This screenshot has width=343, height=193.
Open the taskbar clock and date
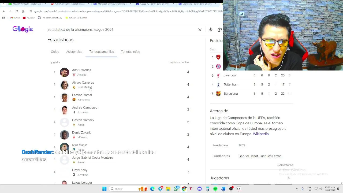(330, 189)
